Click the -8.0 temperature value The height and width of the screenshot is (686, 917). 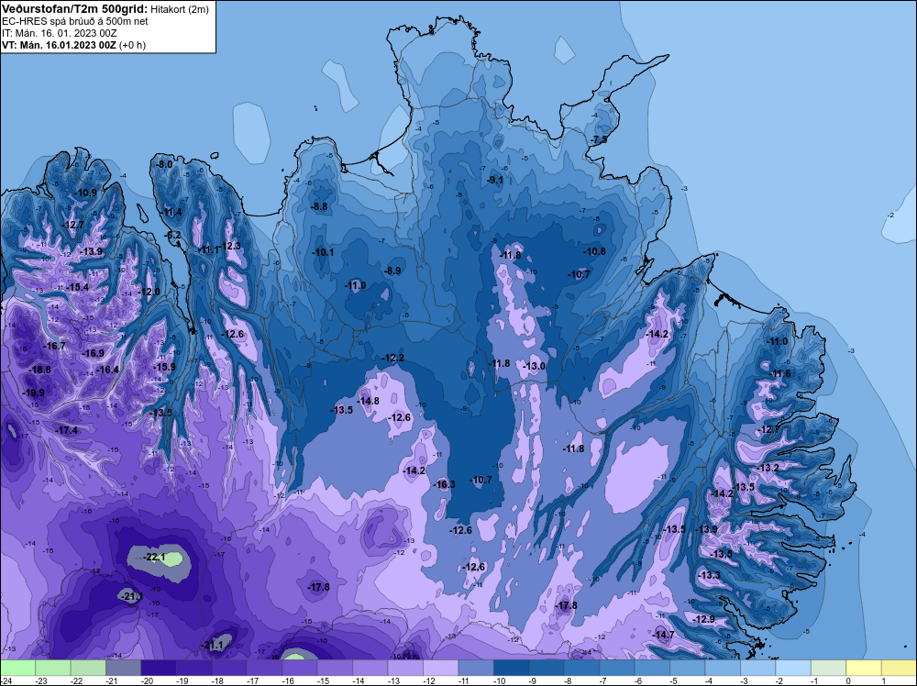(164, 164)
